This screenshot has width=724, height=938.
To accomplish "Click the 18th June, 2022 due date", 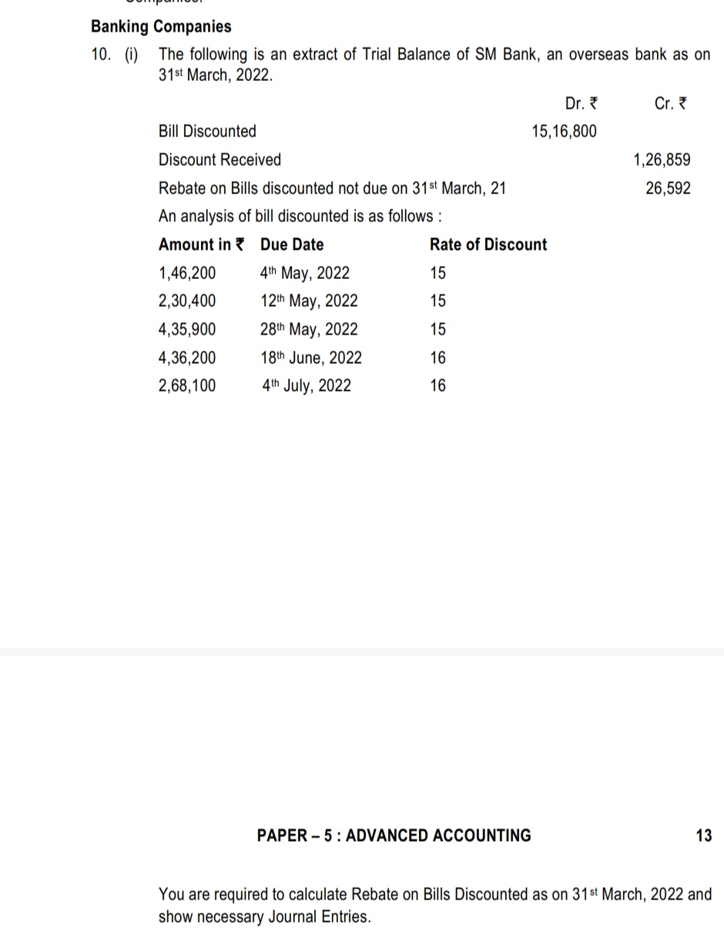I will (311, 358).
